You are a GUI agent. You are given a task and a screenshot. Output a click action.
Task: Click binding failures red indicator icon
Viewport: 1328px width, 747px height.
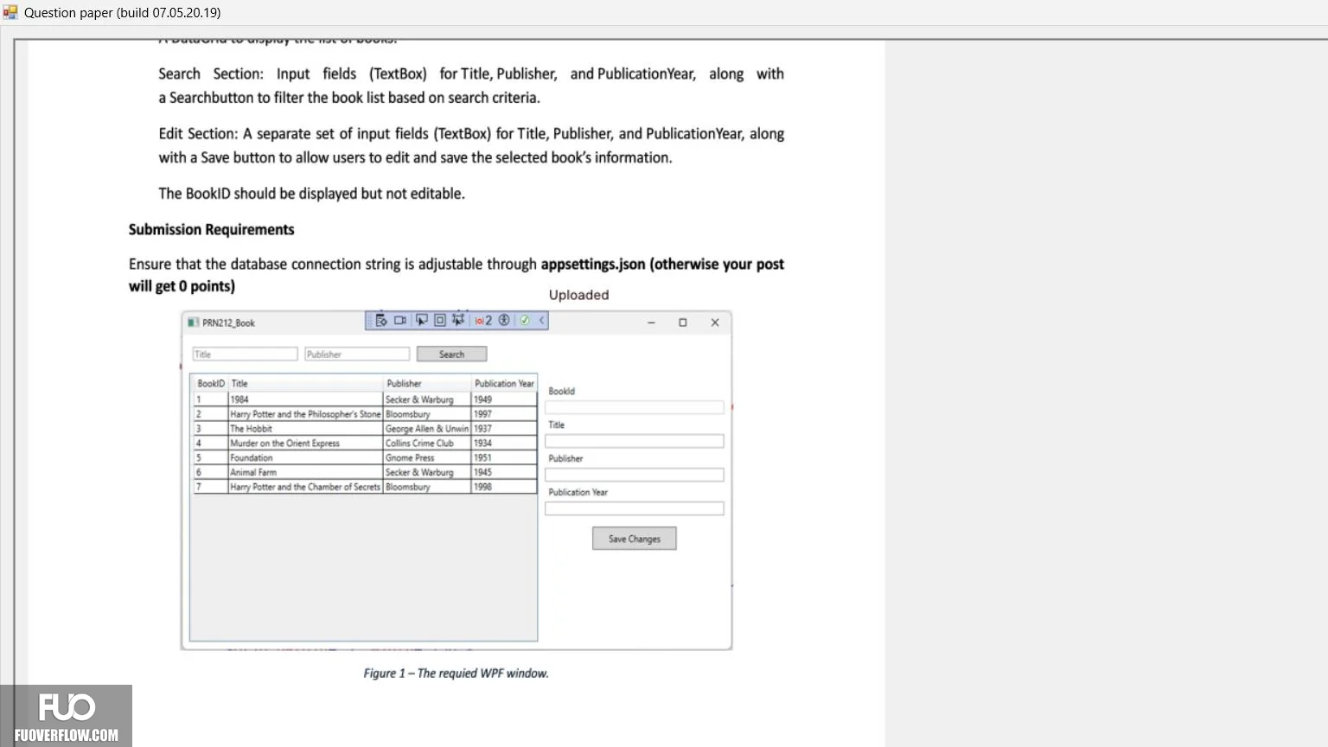[x=483, y=321]
